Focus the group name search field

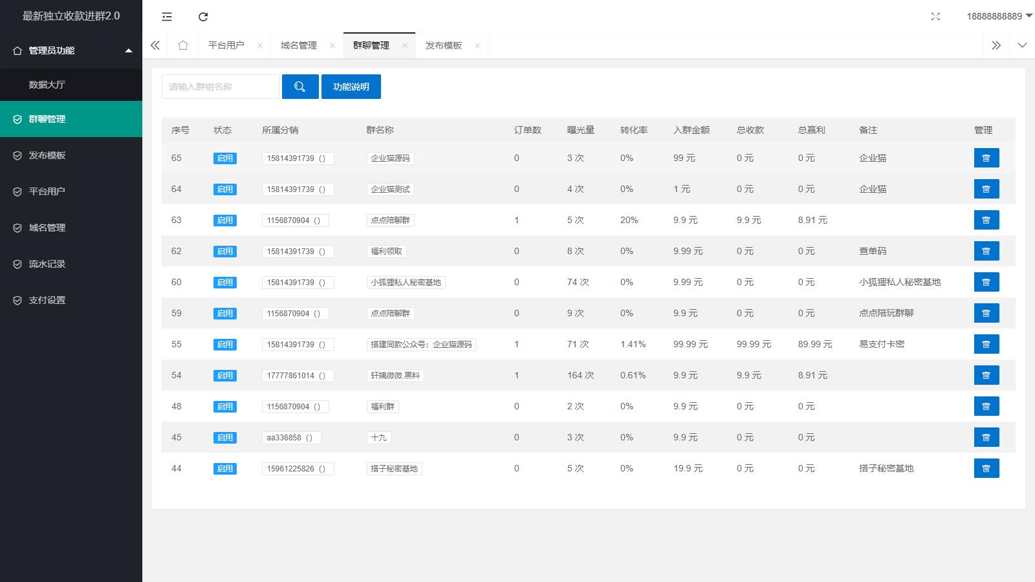pyautogui.click(x=220, y=87)
